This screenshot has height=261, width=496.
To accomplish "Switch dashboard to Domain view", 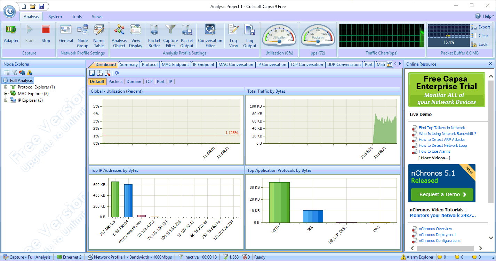I will (x=134, y=82).
